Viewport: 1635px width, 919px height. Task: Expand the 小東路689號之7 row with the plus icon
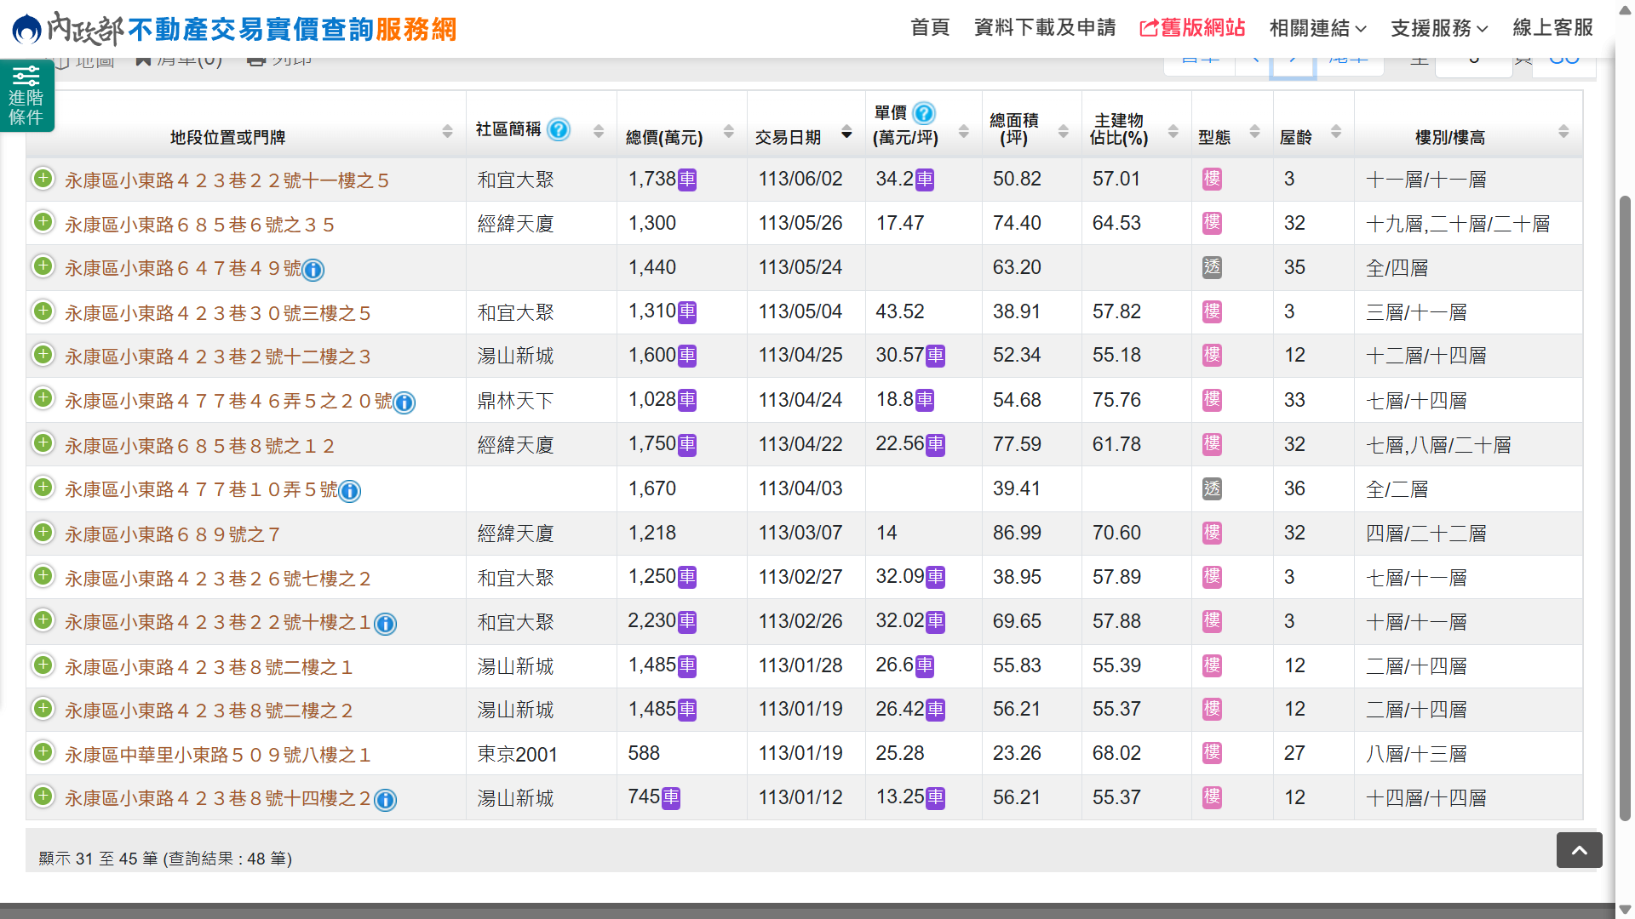pos(43,533)
